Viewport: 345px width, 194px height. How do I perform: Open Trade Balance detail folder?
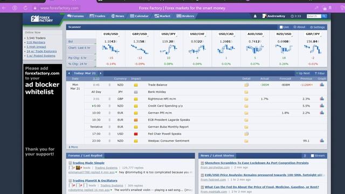pos(246,85)
